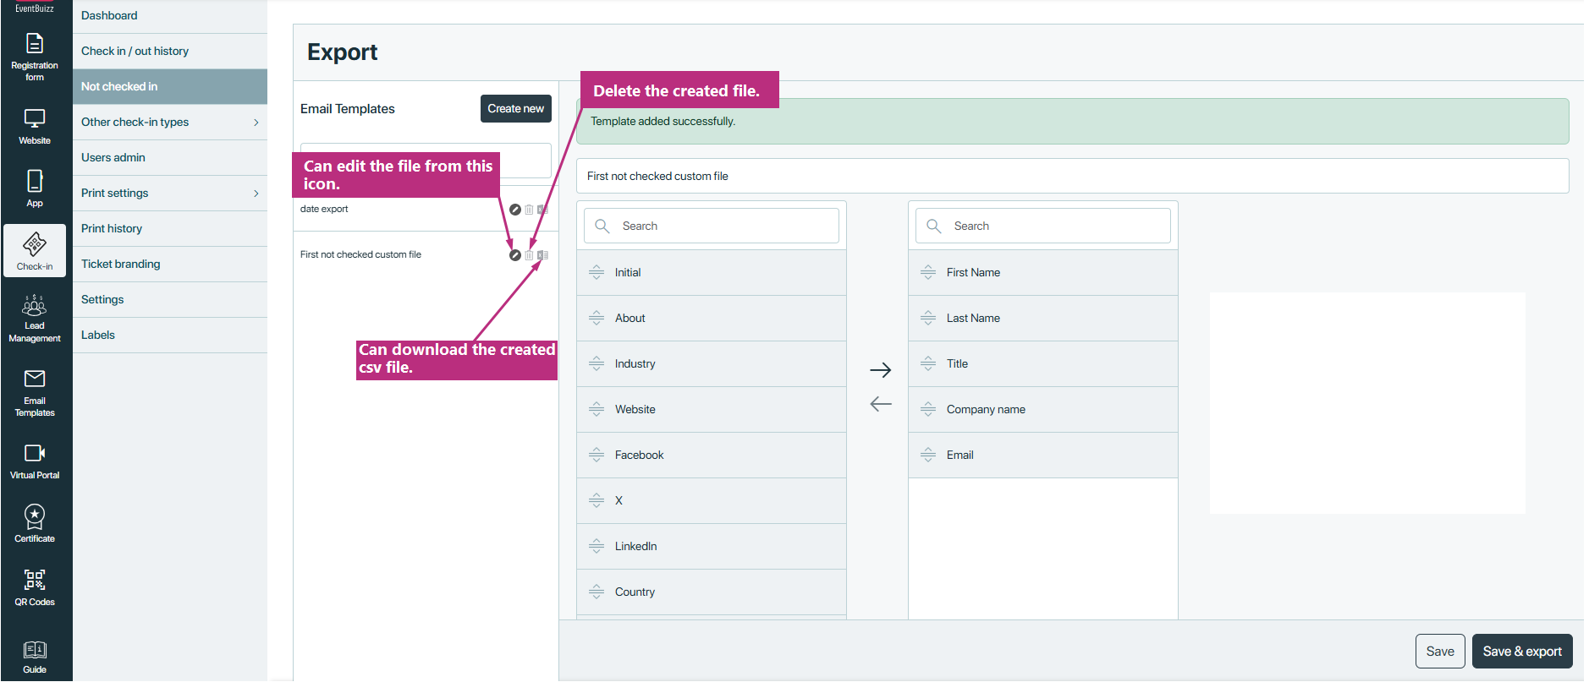Edit the First not checked custom file

pyautogui.click(x=514, y=255)
